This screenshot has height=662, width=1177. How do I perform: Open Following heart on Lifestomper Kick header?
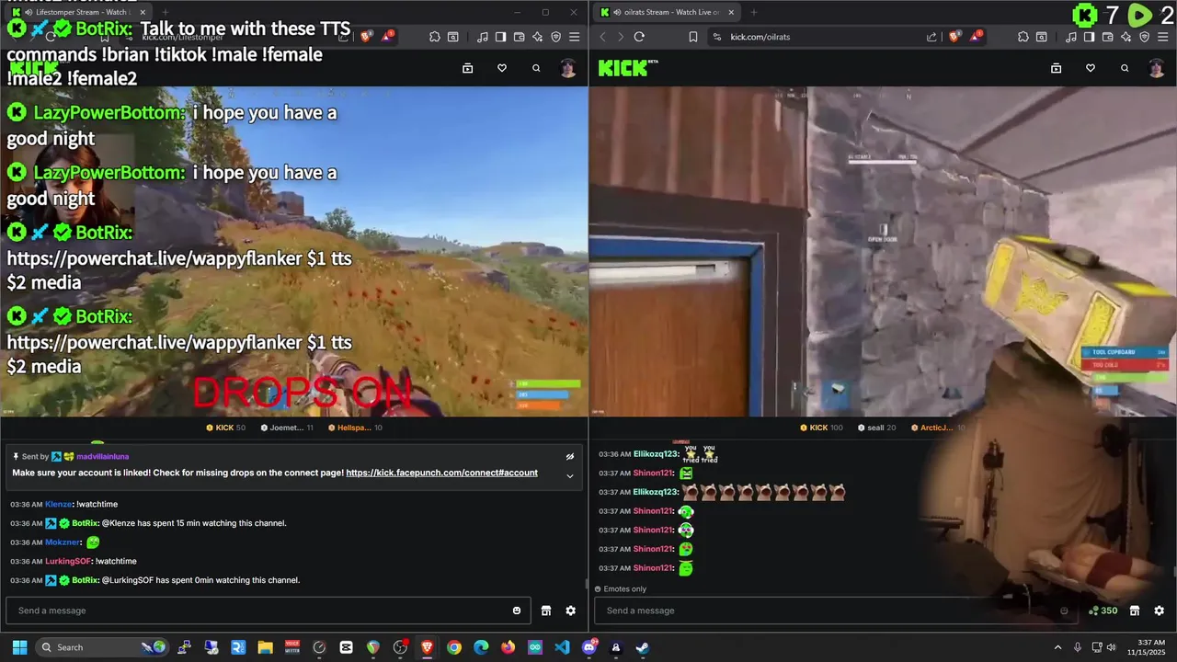502,68
